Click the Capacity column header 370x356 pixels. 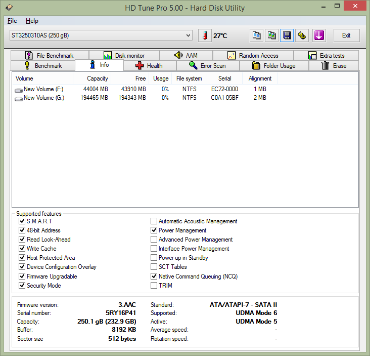(x=92, y=78)
